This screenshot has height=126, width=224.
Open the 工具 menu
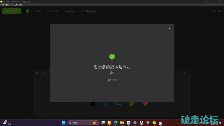(16, 5)
